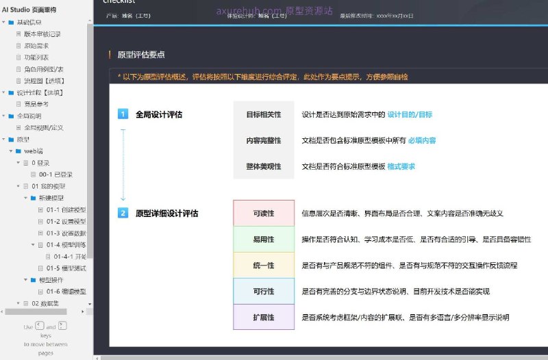Click the blue number 1 badge
This screenshot has height=360, width=548.
[x=123, y=114]
